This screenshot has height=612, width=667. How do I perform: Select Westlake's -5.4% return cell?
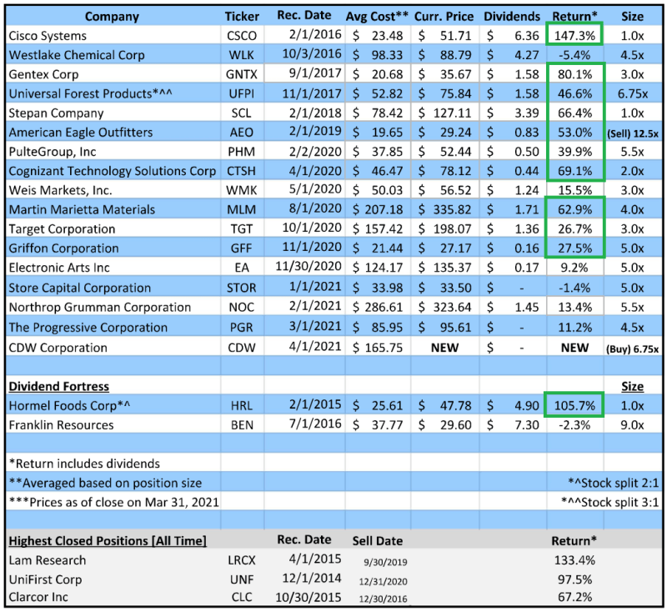574,55
